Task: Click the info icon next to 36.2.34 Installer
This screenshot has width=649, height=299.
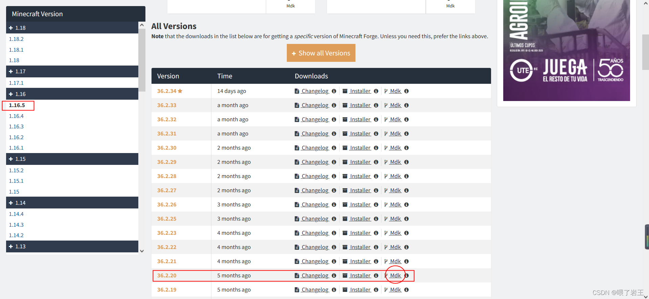Action: point(376,91)
